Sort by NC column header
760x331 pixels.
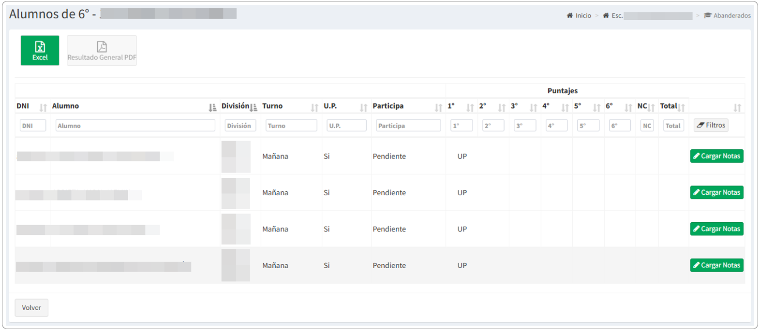646,106
